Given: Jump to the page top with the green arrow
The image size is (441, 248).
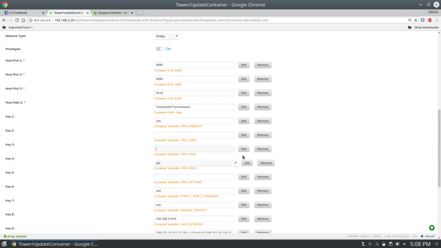Looking at the screenshot, I should pos(432,228).
